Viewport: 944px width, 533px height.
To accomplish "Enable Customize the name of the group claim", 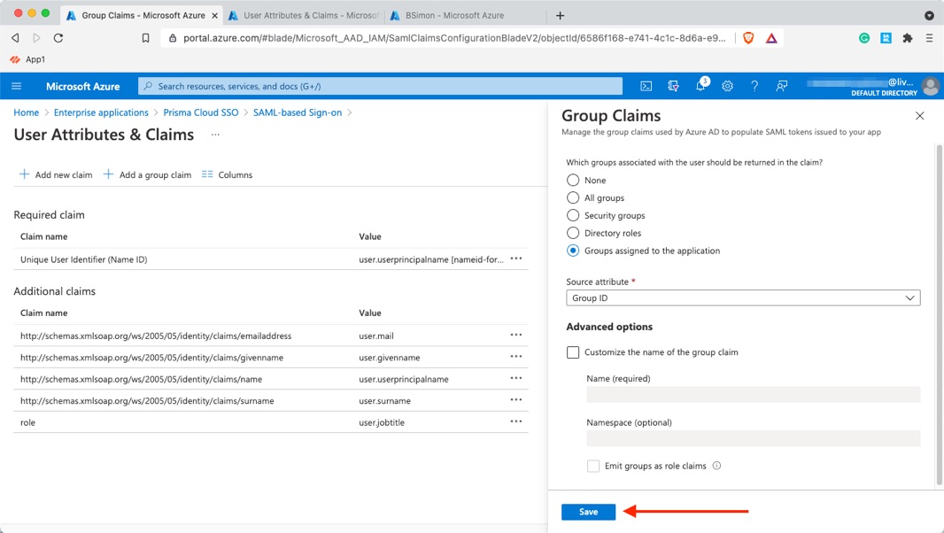I will (573, 352).
